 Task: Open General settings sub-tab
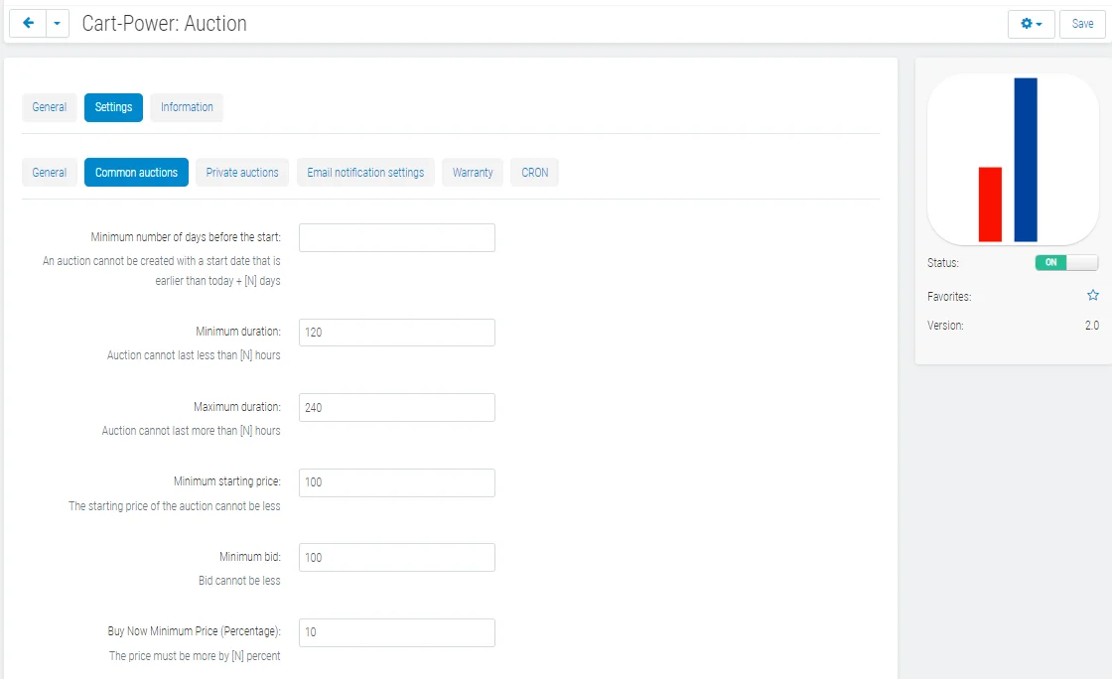pos(49,172)
